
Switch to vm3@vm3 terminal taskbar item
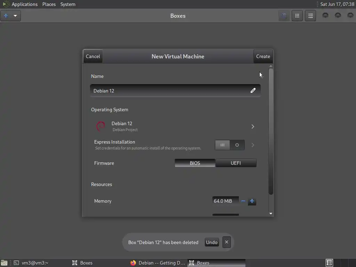tap(31, 263)
